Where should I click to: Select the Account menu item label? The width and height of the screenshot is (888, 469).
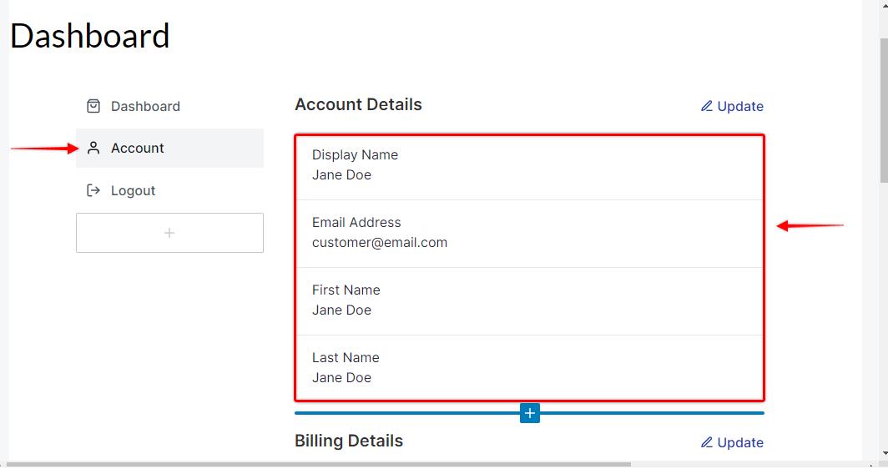click(x=138, y=148)
